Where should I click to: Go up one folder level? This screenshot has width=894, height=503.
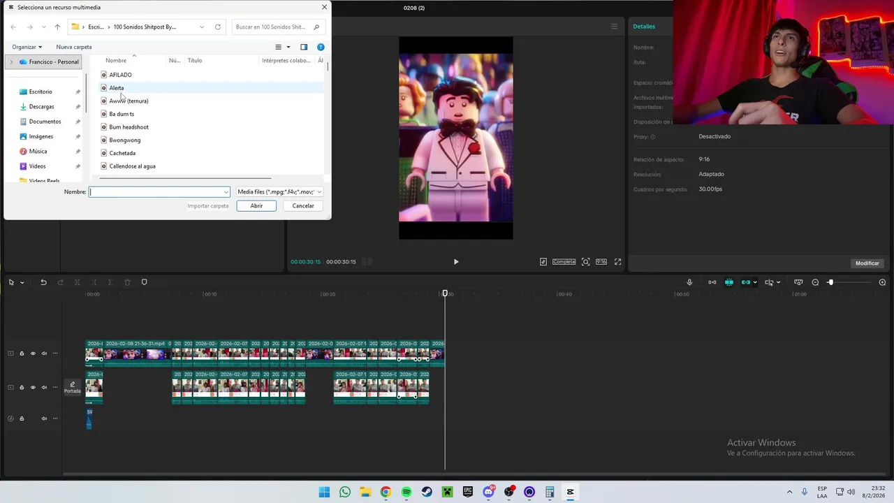(x=57, y=27)
